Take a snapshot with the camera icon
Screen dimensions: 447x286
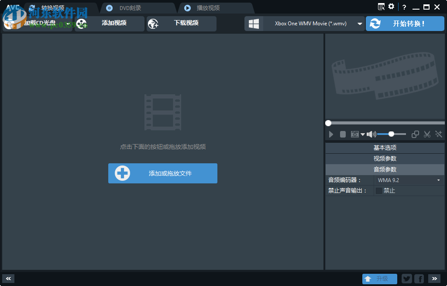355,134
